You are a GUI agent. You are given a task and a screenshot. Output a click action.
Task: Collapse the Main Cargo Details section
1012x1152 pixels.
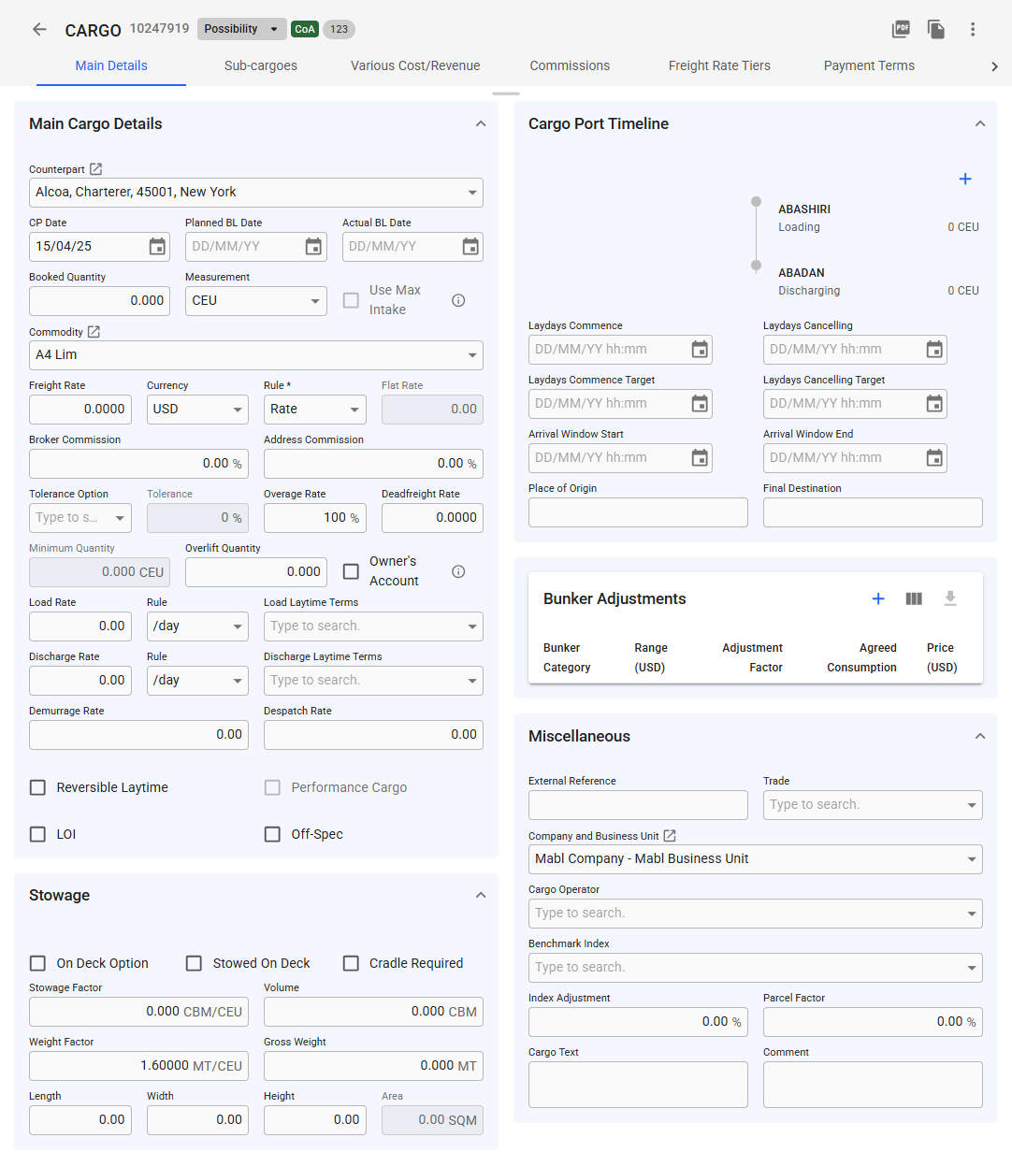(481, 124)
